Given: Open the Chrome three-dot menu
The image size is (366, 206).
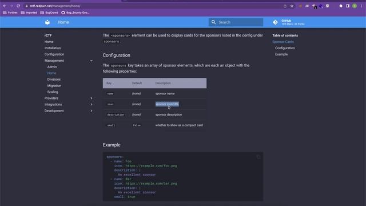Looking at the screenshot, I should (361, 6).
